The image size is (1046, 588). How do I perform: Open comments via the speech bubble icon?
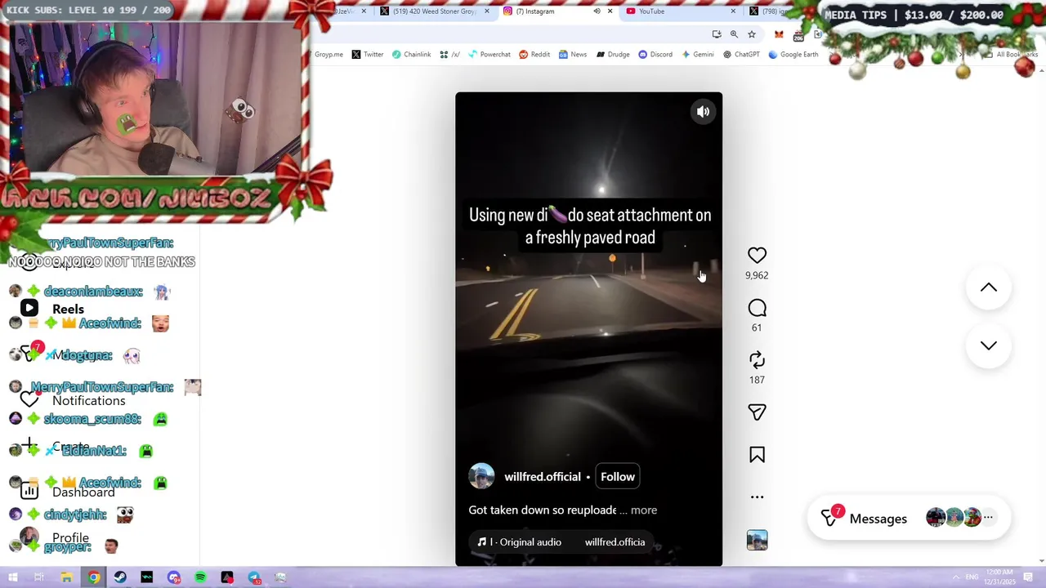tap(757, 308)
